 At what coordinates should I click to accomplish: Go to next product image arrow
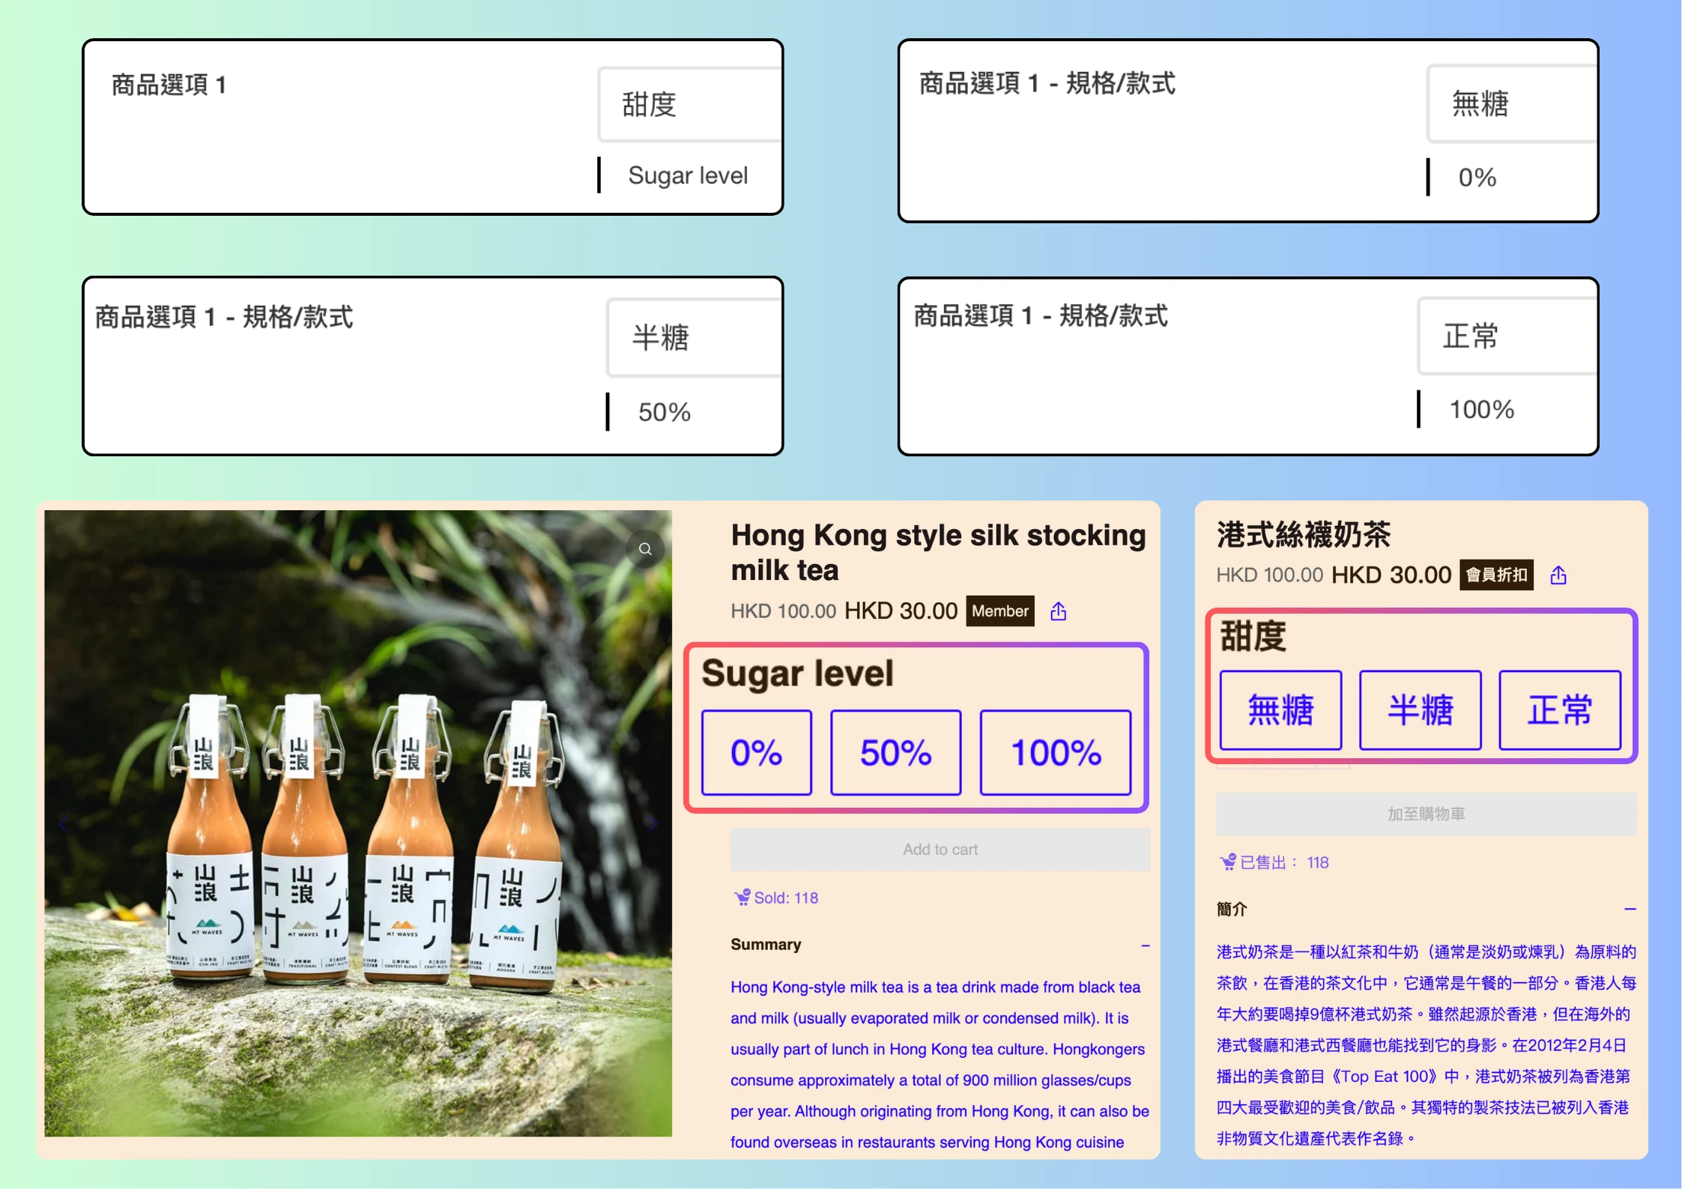[653, 824]
